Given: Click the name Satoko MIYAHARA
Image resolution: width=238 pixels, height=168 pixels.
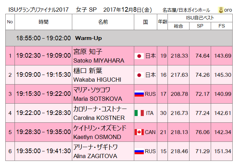Looking at the screenshot, I should (98, 60).
